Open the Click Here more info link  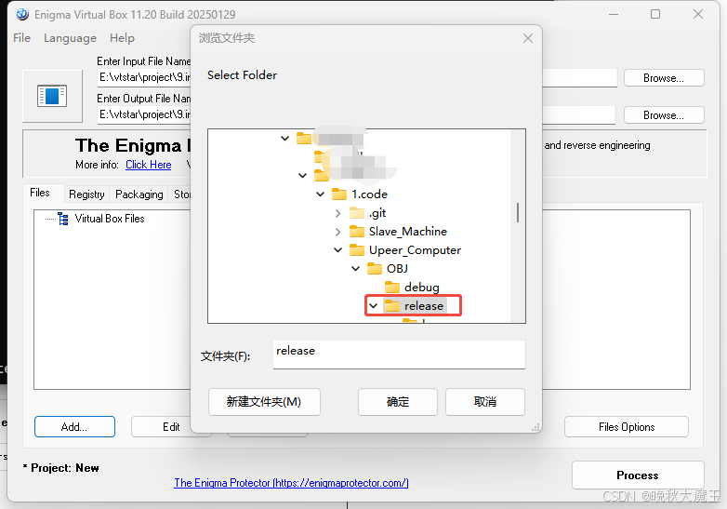point(149,165)
